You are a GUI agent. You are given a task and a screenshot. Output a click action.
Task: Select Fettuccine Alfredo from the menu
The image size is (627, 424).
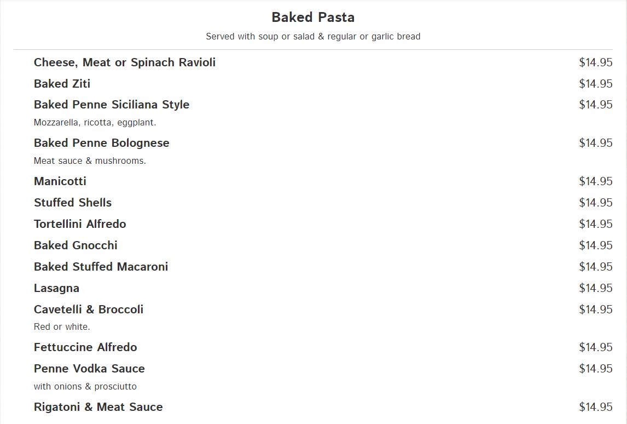(x=85, y=347)
